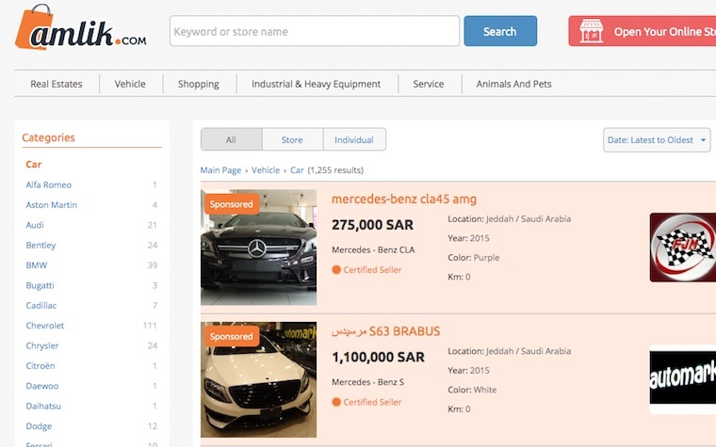Open the Animals And Pets menu
This screenshot has width=716, height=447.
(513, 84)
